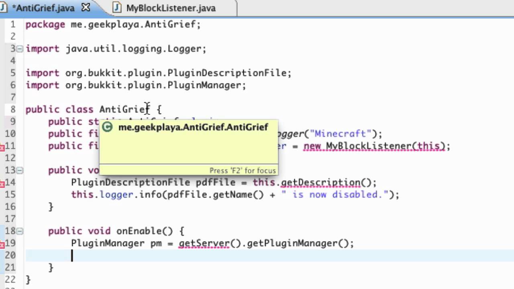Click the underlined getServer() call
This screenshot has width=514, height=289.
[210, 243]
